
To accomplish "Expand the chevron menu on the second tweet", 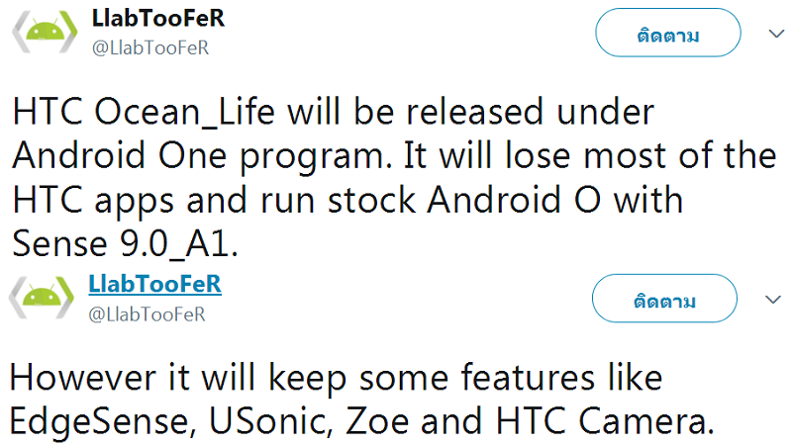I will point(773,300).
